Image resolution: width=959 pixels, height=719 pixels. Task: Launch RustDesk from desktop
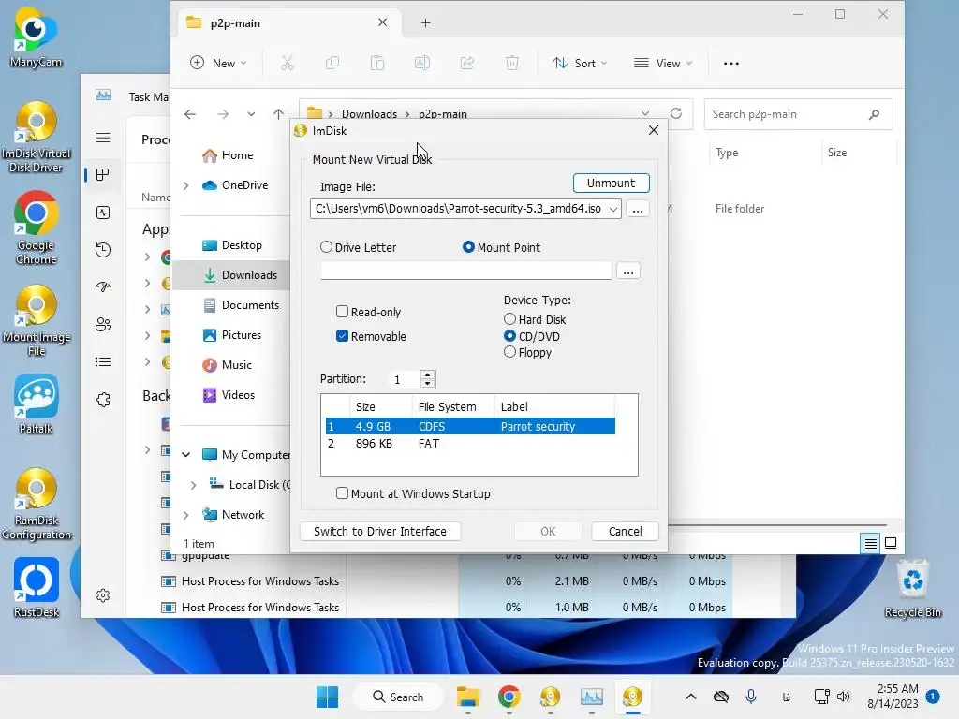click(x=36, y=588)
